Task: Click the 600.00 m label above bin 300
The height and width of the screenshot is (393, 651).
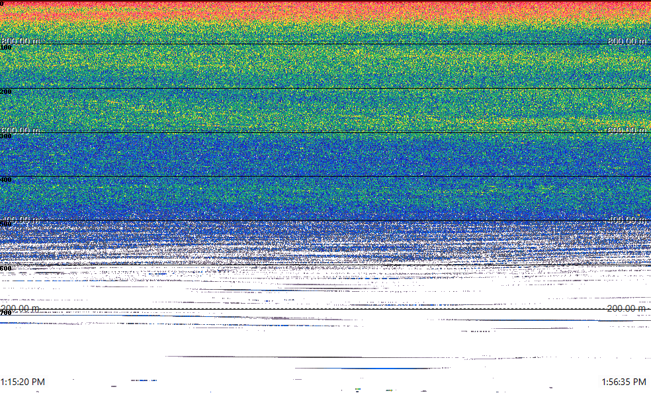Action: pos(21,130)
